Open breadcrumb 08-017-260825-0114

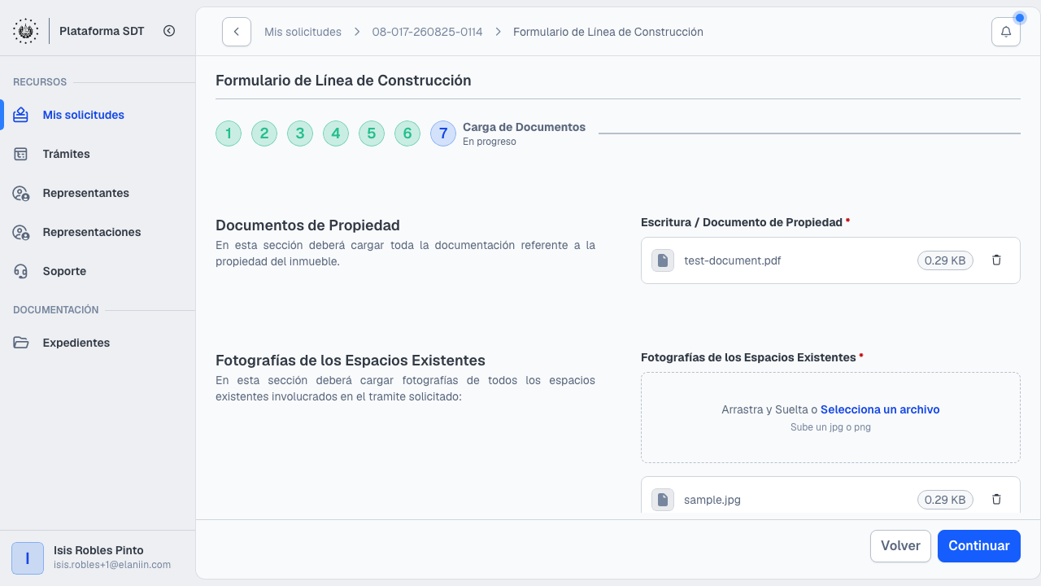click(427, 32)
